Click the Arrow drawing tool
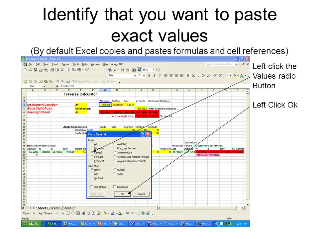 coord(63,213)
